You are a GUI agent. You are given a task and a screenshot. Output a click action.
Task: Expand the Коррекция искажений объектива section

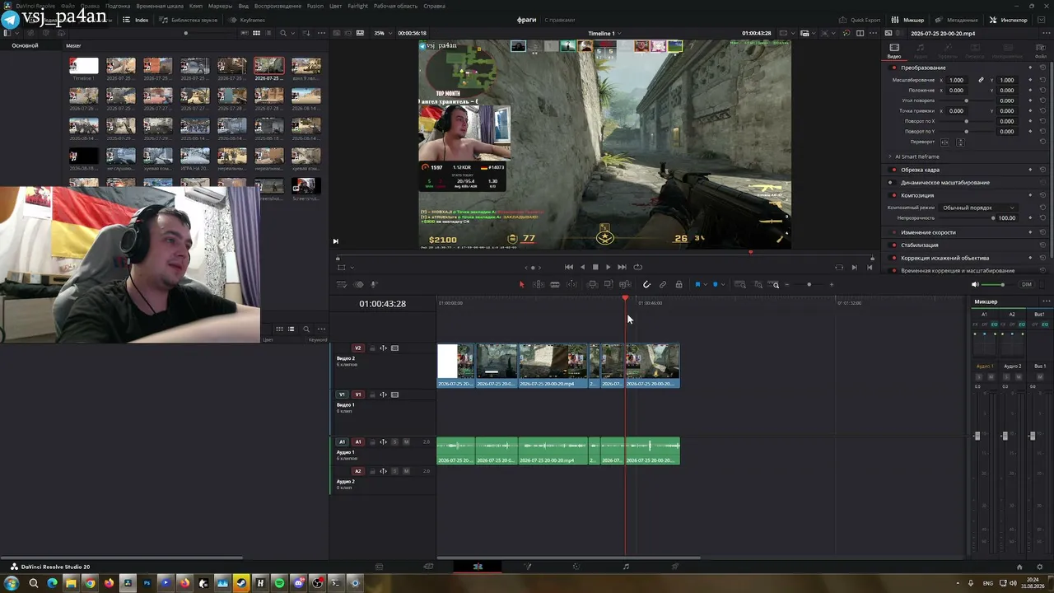point(944,258)
